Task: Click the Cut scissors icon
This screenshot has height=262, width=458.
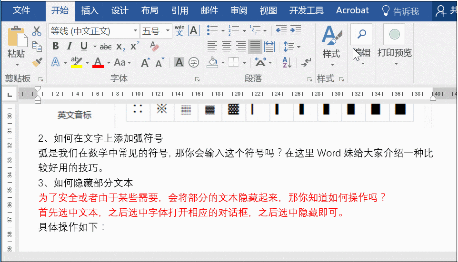Action: pyautogui.click(x=37, y=31)
